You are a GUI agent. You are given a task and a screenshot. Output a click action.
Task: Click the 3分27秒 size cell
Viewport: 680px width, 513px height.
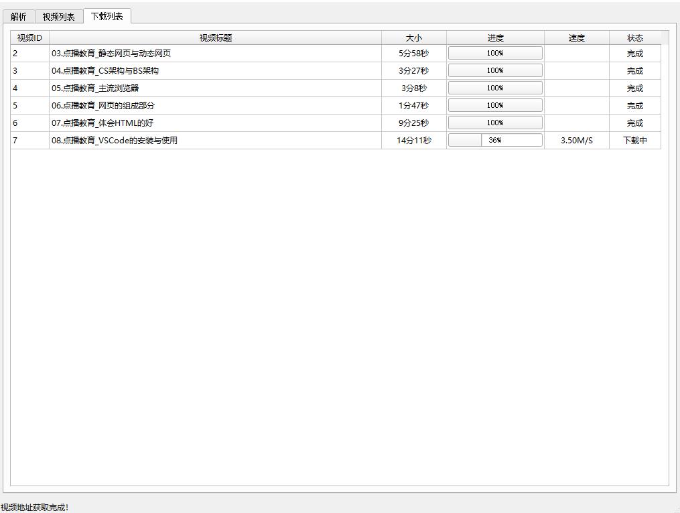click(x=414, y=71)
